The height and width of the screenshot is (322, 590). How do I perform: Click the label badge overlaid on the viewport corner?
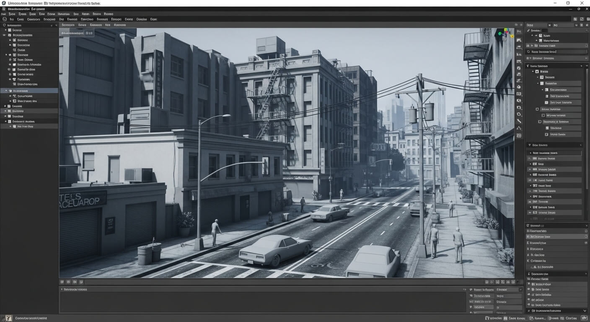tap(77, 33)
